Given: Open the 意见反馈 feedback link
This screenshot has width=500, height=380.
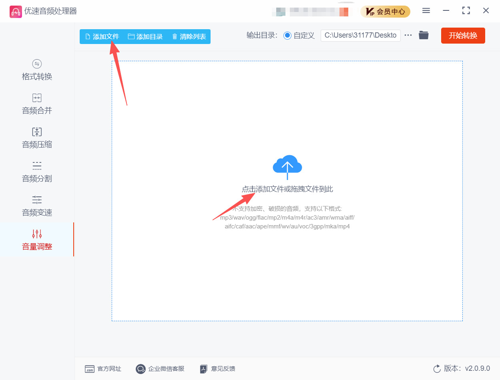Looking at the screenshot, I should (217, 369).
